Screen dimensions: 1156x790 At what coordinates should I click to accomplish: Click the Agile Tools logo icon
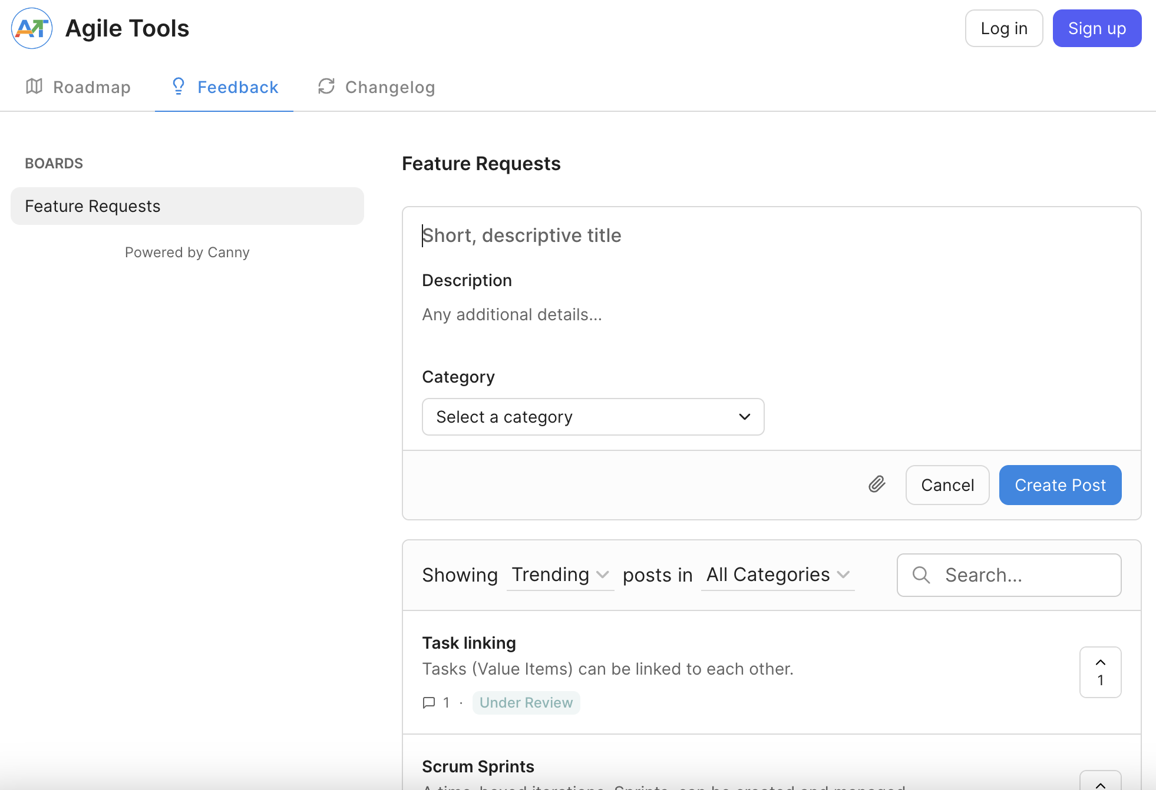[32, 28]
